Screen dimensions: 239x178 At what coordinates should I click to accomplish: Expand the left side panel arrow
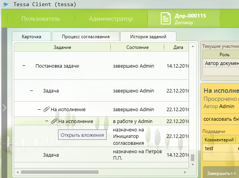coord(4,108)
